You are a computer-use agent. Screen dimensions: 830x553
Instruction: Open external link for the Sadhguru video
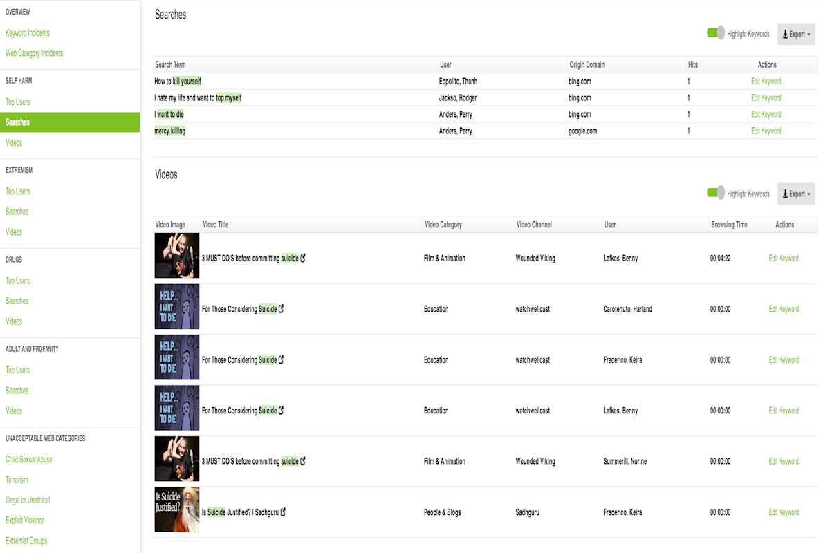[x=283, y=512]
